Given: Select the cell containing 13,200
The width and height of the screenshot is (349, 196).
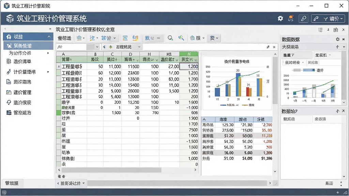Looking at the screenshot, I should [131, 102].
